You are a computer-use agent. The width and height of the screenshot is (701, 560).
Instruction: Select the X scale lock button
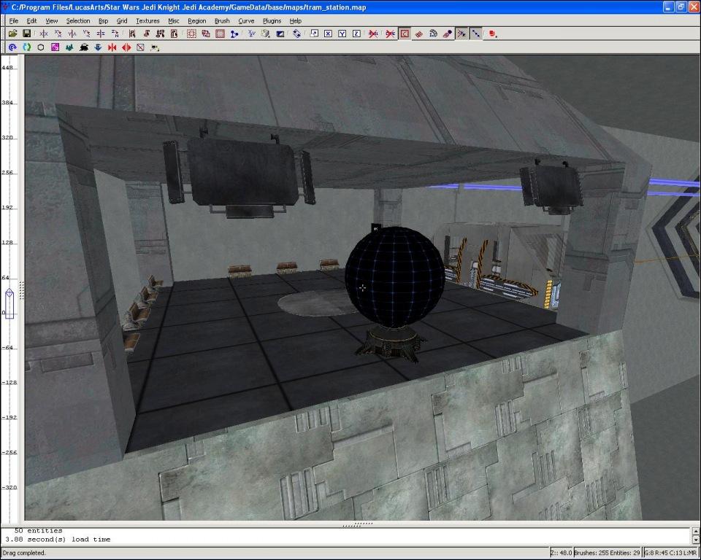(x=328, y=34)
